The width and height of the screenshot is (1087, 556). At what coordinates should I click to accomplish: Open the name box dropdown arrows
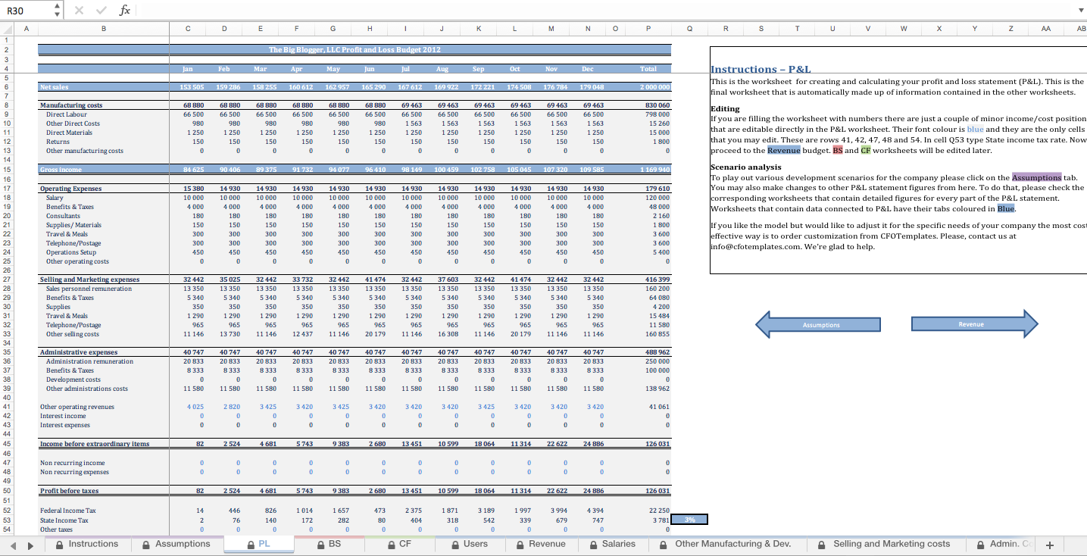point(58,11)
